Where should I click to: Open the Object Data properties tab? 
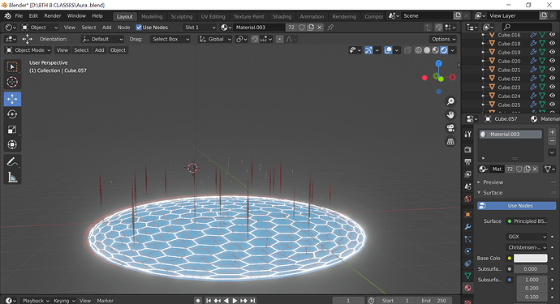coord(467,276)
